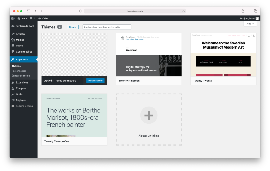The height and width of the screenshot is (171, 270).
Task: Click the home icon beside learn
Action: [x=19, y=18]
